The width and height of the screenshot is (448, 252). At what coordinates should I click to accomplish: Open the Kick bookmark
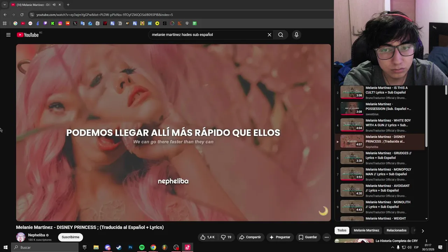[52, 23]
